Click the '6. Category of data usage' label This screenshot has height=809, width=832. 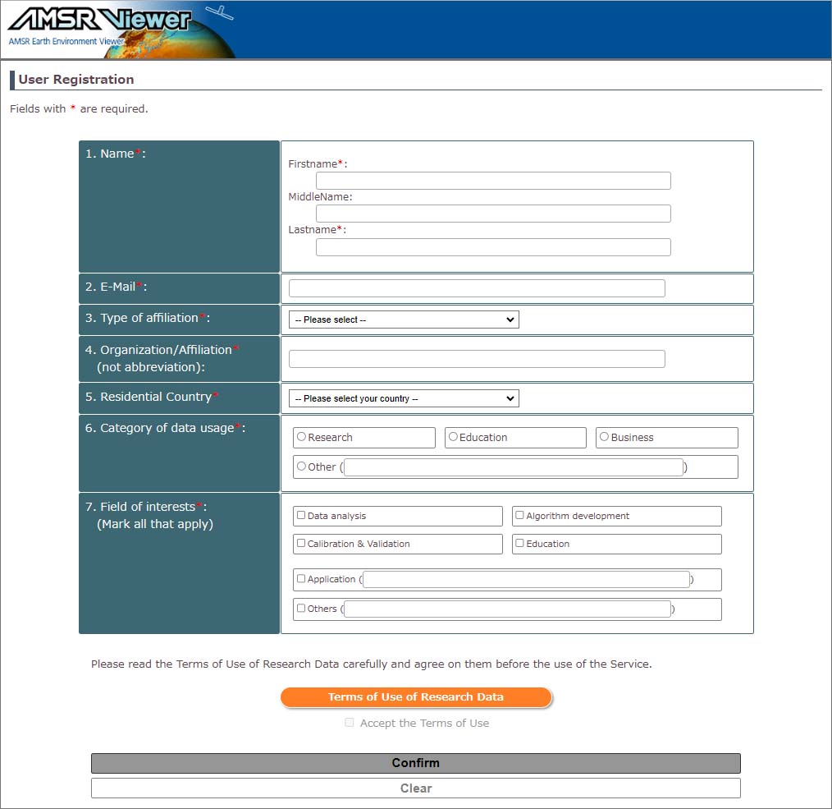click(165, 428)
